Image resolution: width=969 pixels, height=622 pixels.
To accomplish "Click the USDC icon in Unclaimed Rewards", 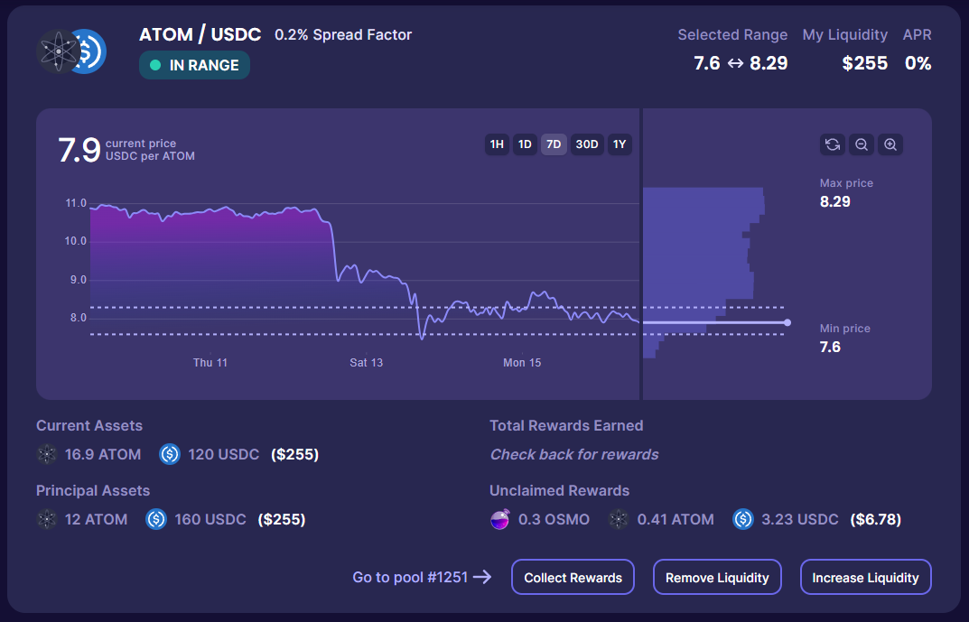I will (x=742, y=519).
